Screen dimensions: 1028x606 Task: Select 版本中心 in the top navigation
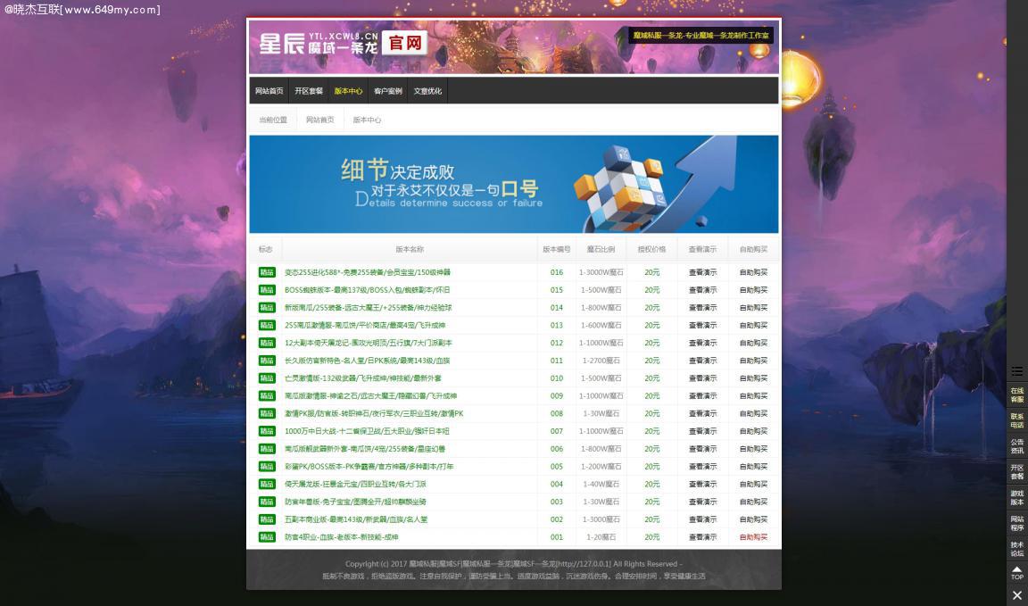[x=348, y=90]
